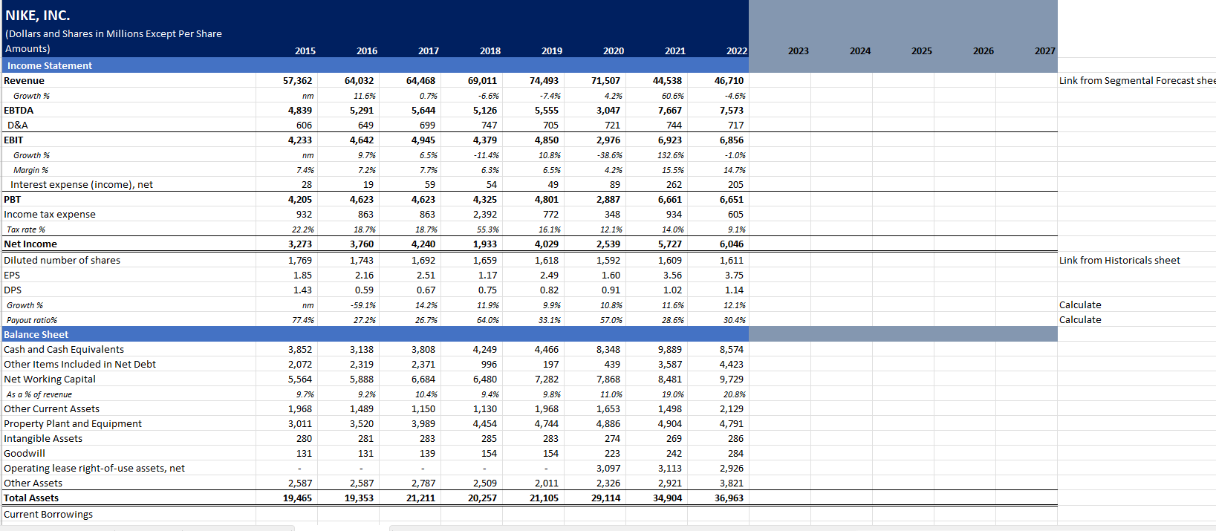Screen dimensions: 1216x531
Task: Select 2022 revenue value 46,710
Action: [x=729, y=80]
